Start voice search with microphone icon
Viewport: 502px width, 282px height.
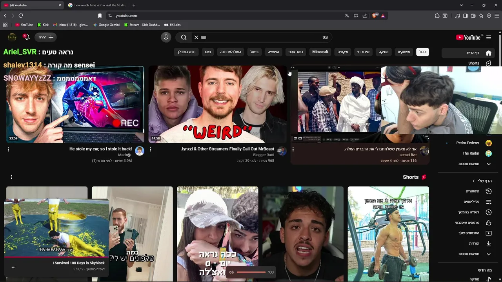[x=166, y=37]
